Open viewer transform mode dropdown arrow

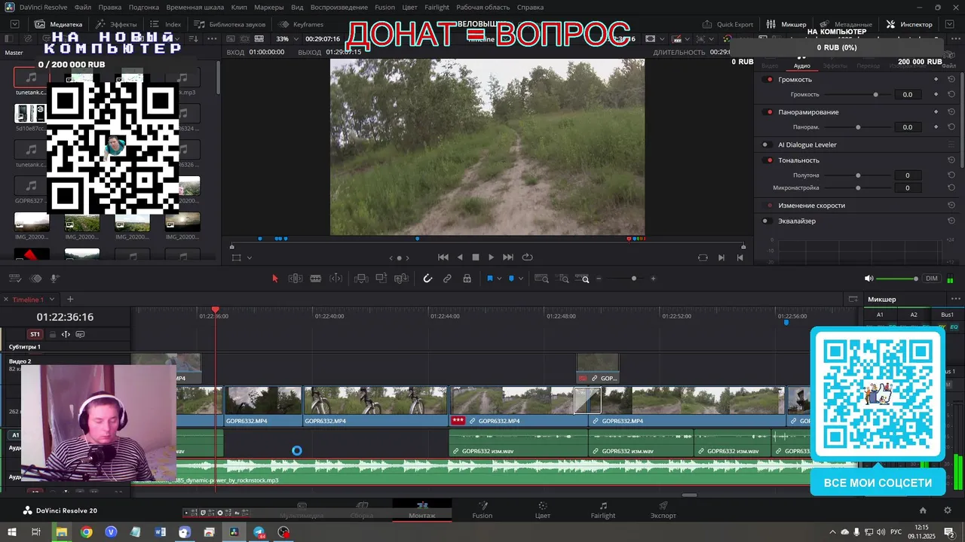250,258
